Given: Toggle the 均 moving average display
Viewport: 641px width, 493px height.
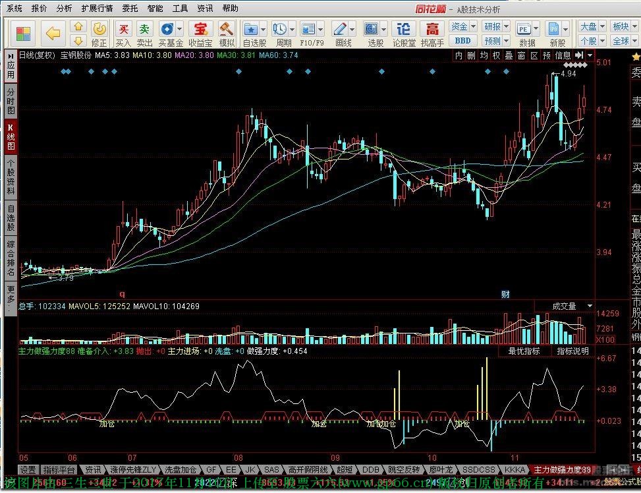Looking at the screenshot, I should click(484, 56).
